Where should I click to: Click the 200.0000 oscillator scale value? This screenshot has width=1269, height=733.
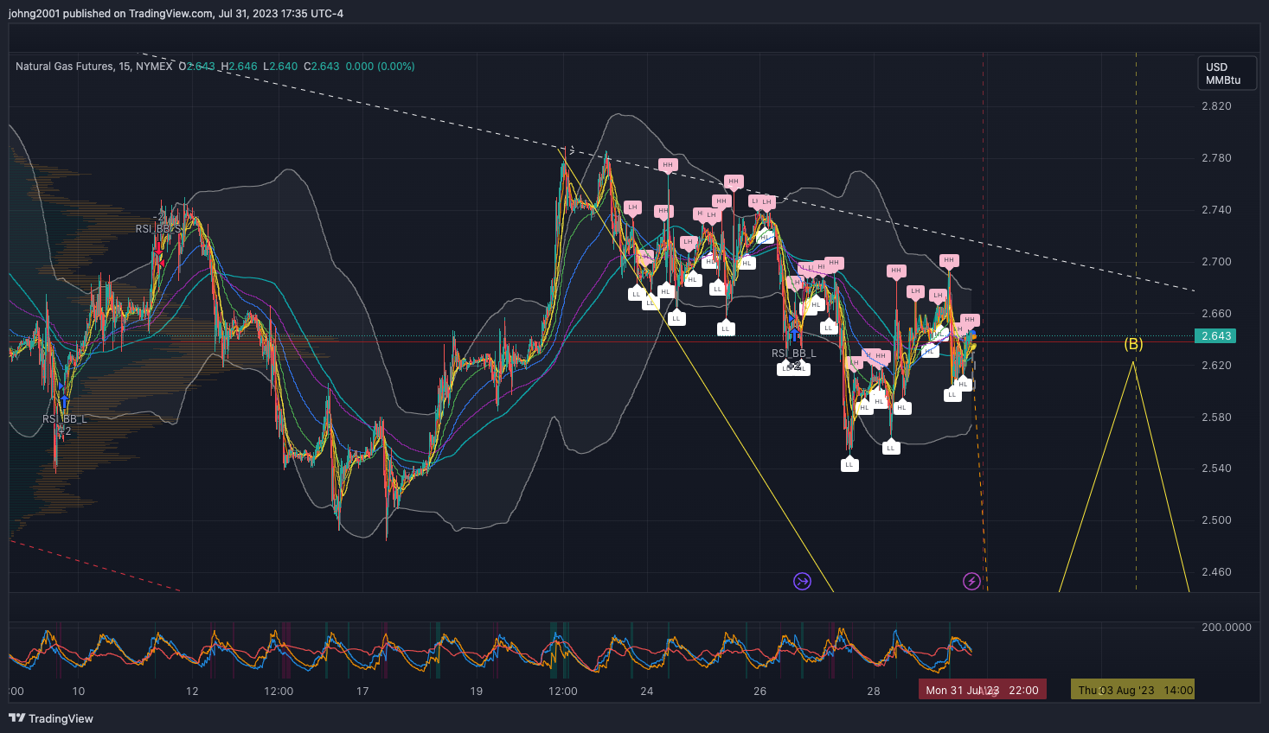(x=1227, y=627)
